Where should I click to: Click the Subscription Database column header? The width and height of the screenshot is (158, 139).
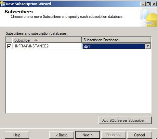pyautogui.click(x=116, y=40)
